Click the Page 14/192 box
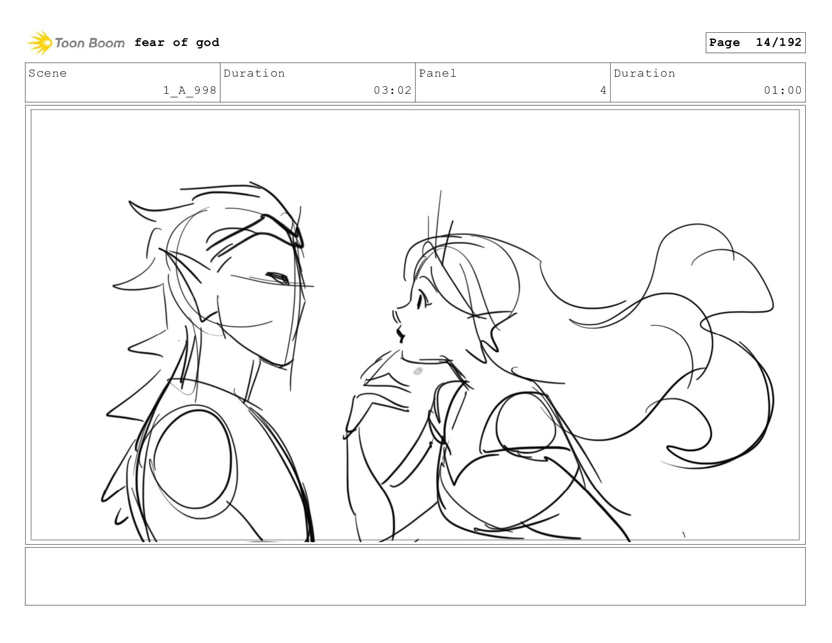 click(755, 42)
